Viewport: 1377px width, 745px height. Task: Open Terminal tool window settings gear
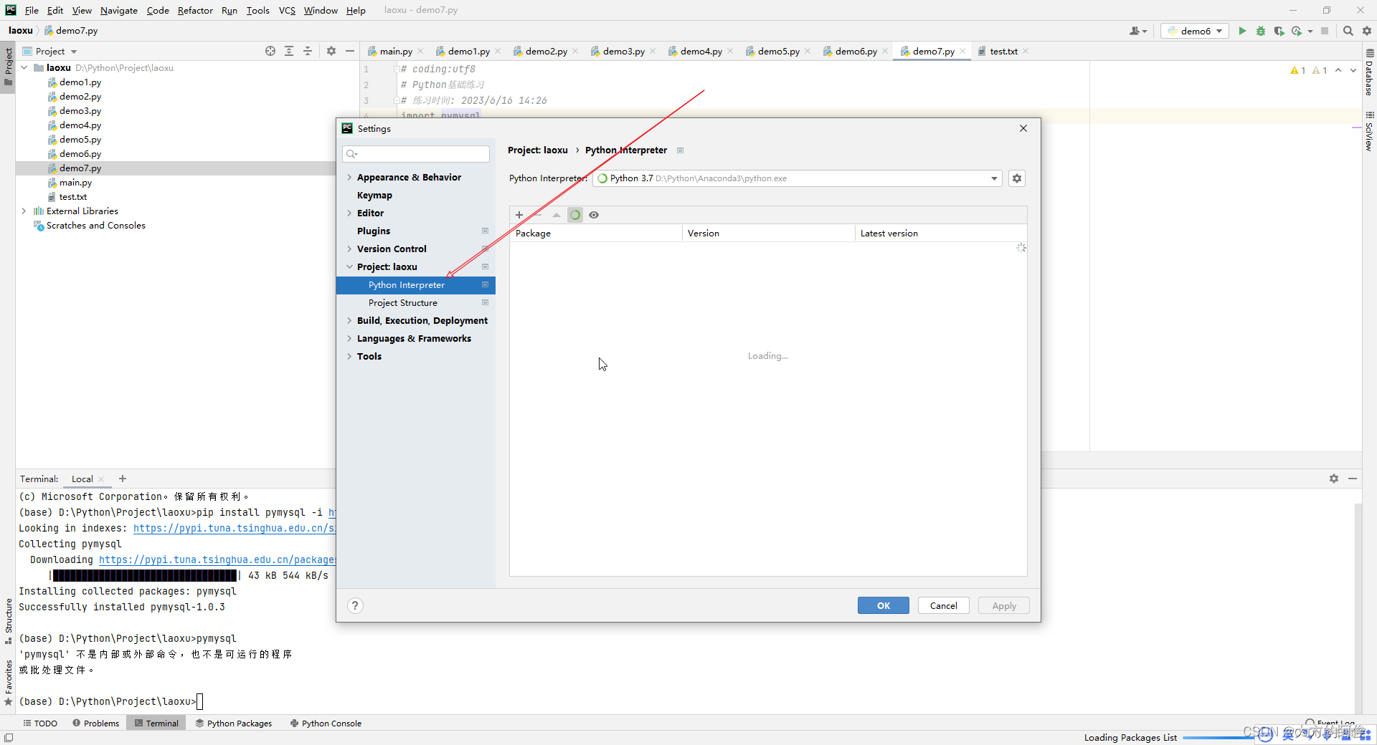pos(1334,479)
